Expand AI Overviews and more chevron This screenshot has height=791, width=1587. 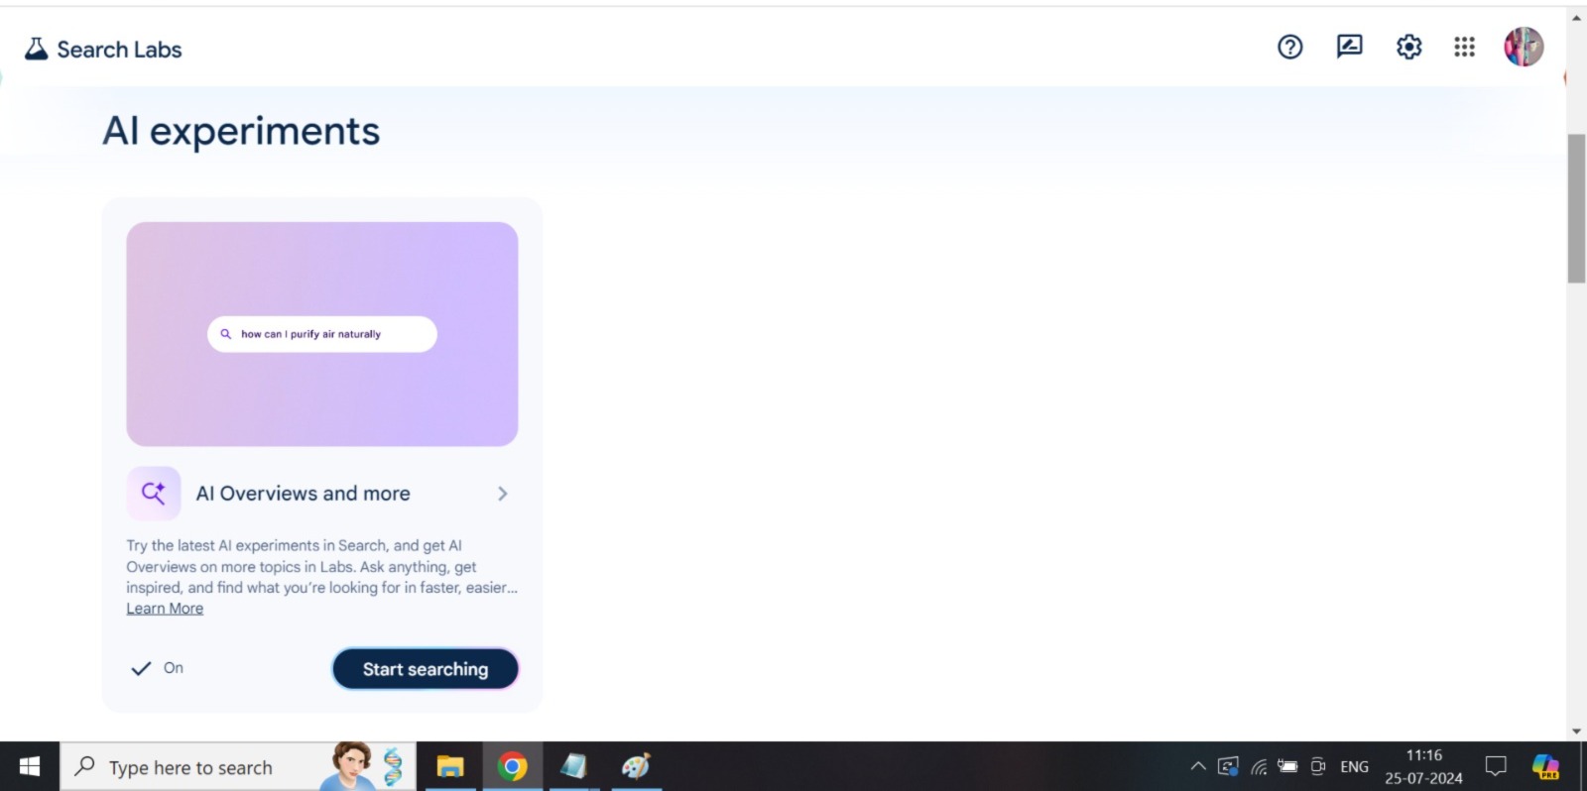(x=502, y=494)
